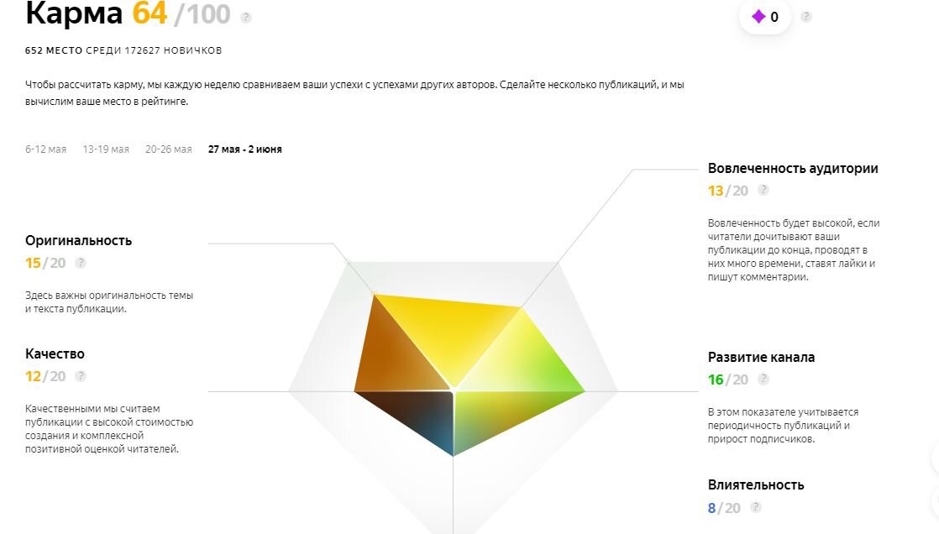This screenshot has width=939, height=534.
Task: Click the Развитие канала heading
Action: 761,358
